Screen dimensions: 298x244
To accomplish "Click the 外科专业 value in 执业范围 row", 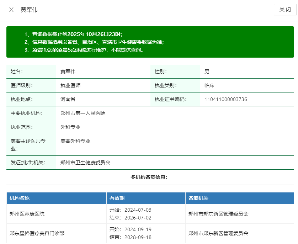I will [x=70, y=127].
